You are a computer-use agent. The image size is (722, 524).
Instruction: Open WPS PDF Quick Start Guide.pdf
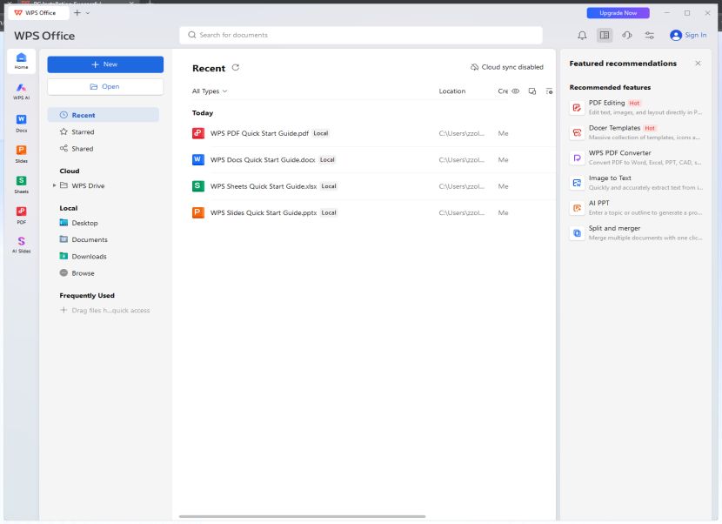[259, 133]
